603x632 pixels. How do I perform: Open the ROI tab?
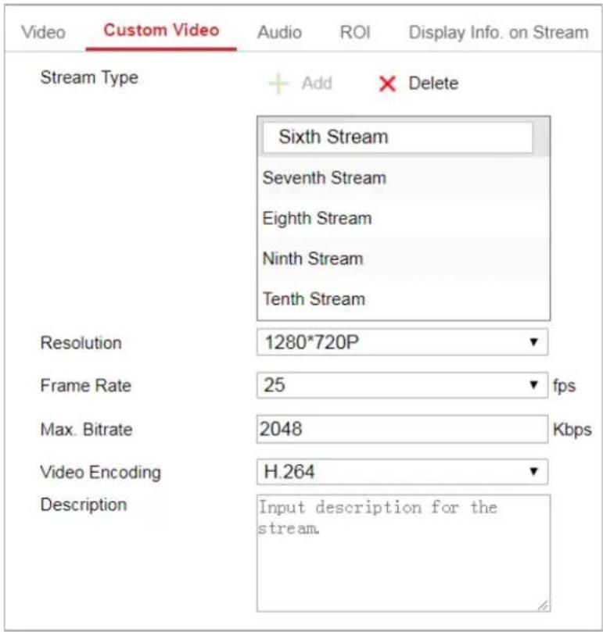355,32
